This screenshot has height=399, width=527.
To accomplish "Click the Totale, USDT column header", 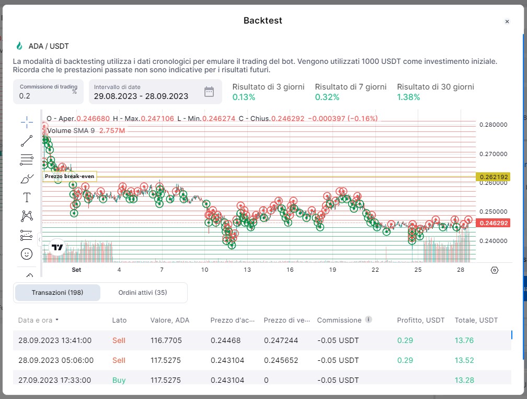I will pyautogui.click(x=476, y=320).
